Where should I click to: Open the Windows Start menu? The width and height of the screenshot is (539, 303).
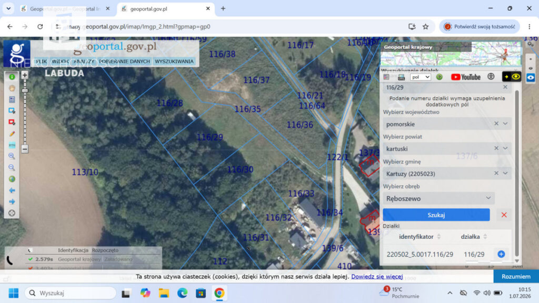point(14,293)
